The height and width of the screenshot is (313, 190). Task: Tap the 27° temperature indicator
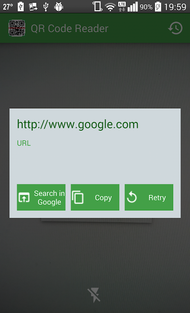point(8,7)
